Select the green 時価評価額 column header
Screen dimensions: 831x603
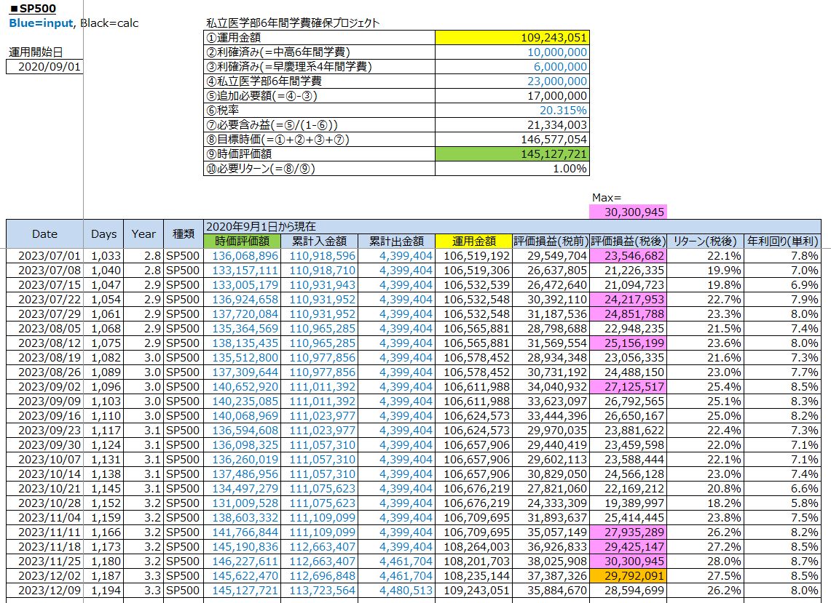(243, 241)
